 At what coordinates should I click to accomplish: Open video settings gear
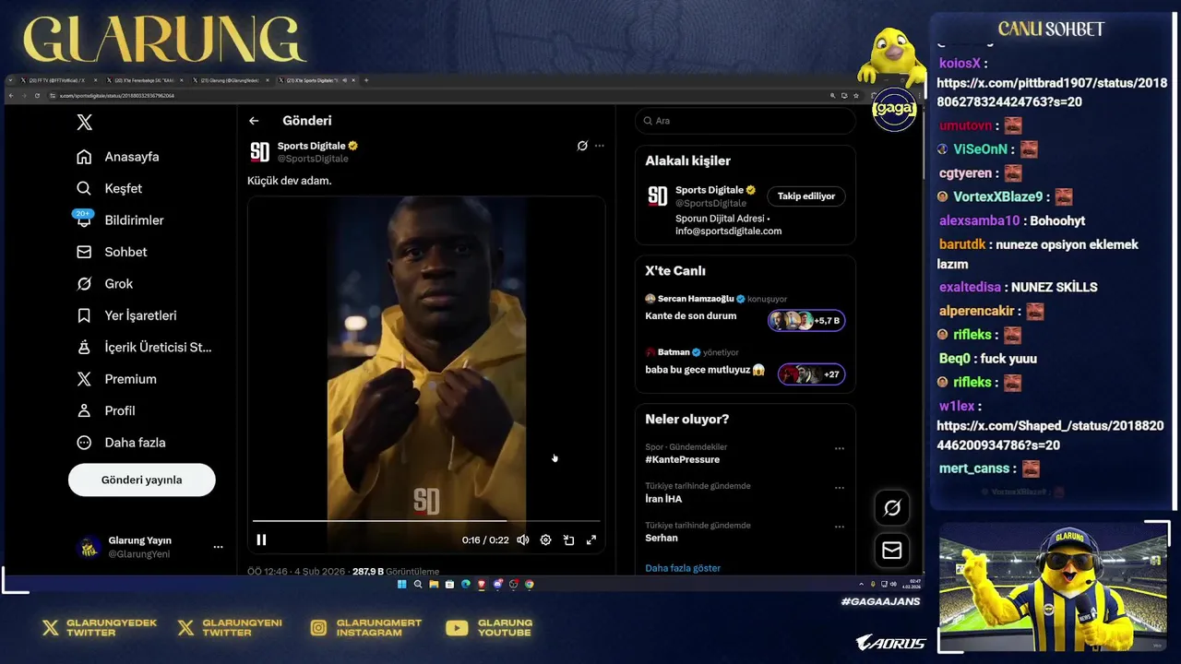pos(546,539)
